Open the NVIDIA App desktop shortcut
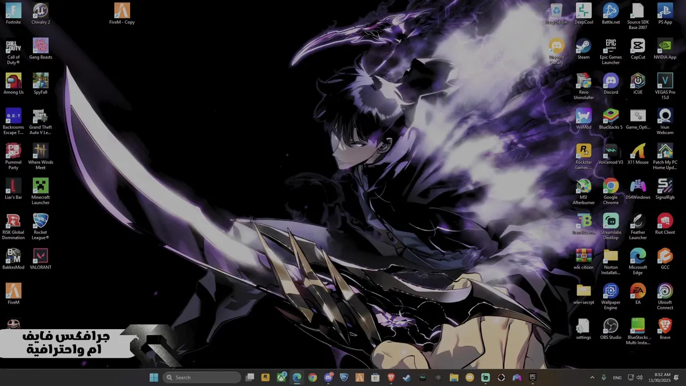The height and width of the screenshot is (386, 686). (x=665, y=49)
